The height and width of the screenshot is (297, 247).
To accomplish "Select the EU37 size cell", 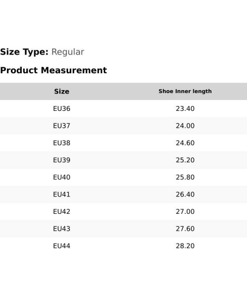I will [62, 126].
